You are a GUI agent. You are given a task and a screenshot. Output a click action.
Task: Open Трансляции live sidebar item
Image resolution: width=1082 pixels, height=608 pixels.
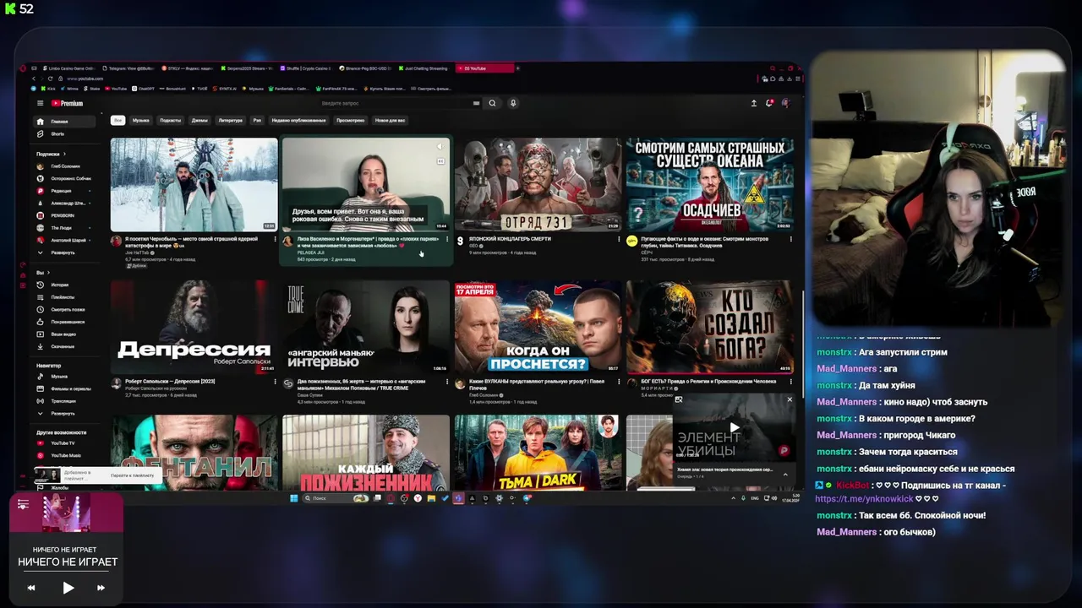[x=63, y=401]
